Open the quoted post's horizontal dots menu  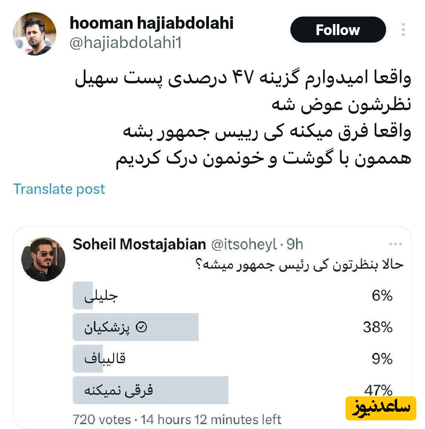(x=395, y=244)
